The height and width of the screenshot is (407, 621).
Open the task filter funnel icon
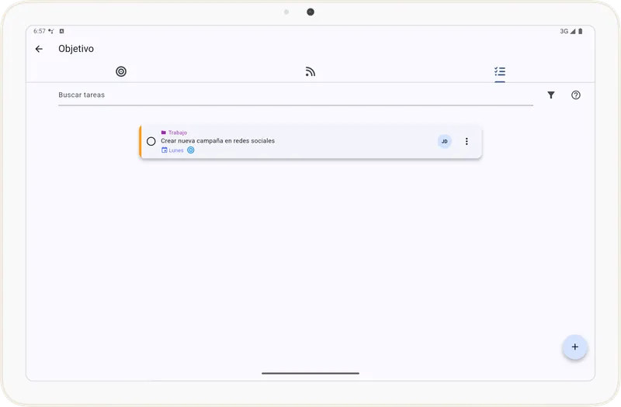(x=551, y=95)
